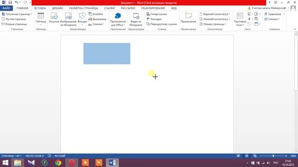Open the Объект object dropdown in Текст
The width and height of the screenshot is (298, 167).
click(x=257, y=24)
